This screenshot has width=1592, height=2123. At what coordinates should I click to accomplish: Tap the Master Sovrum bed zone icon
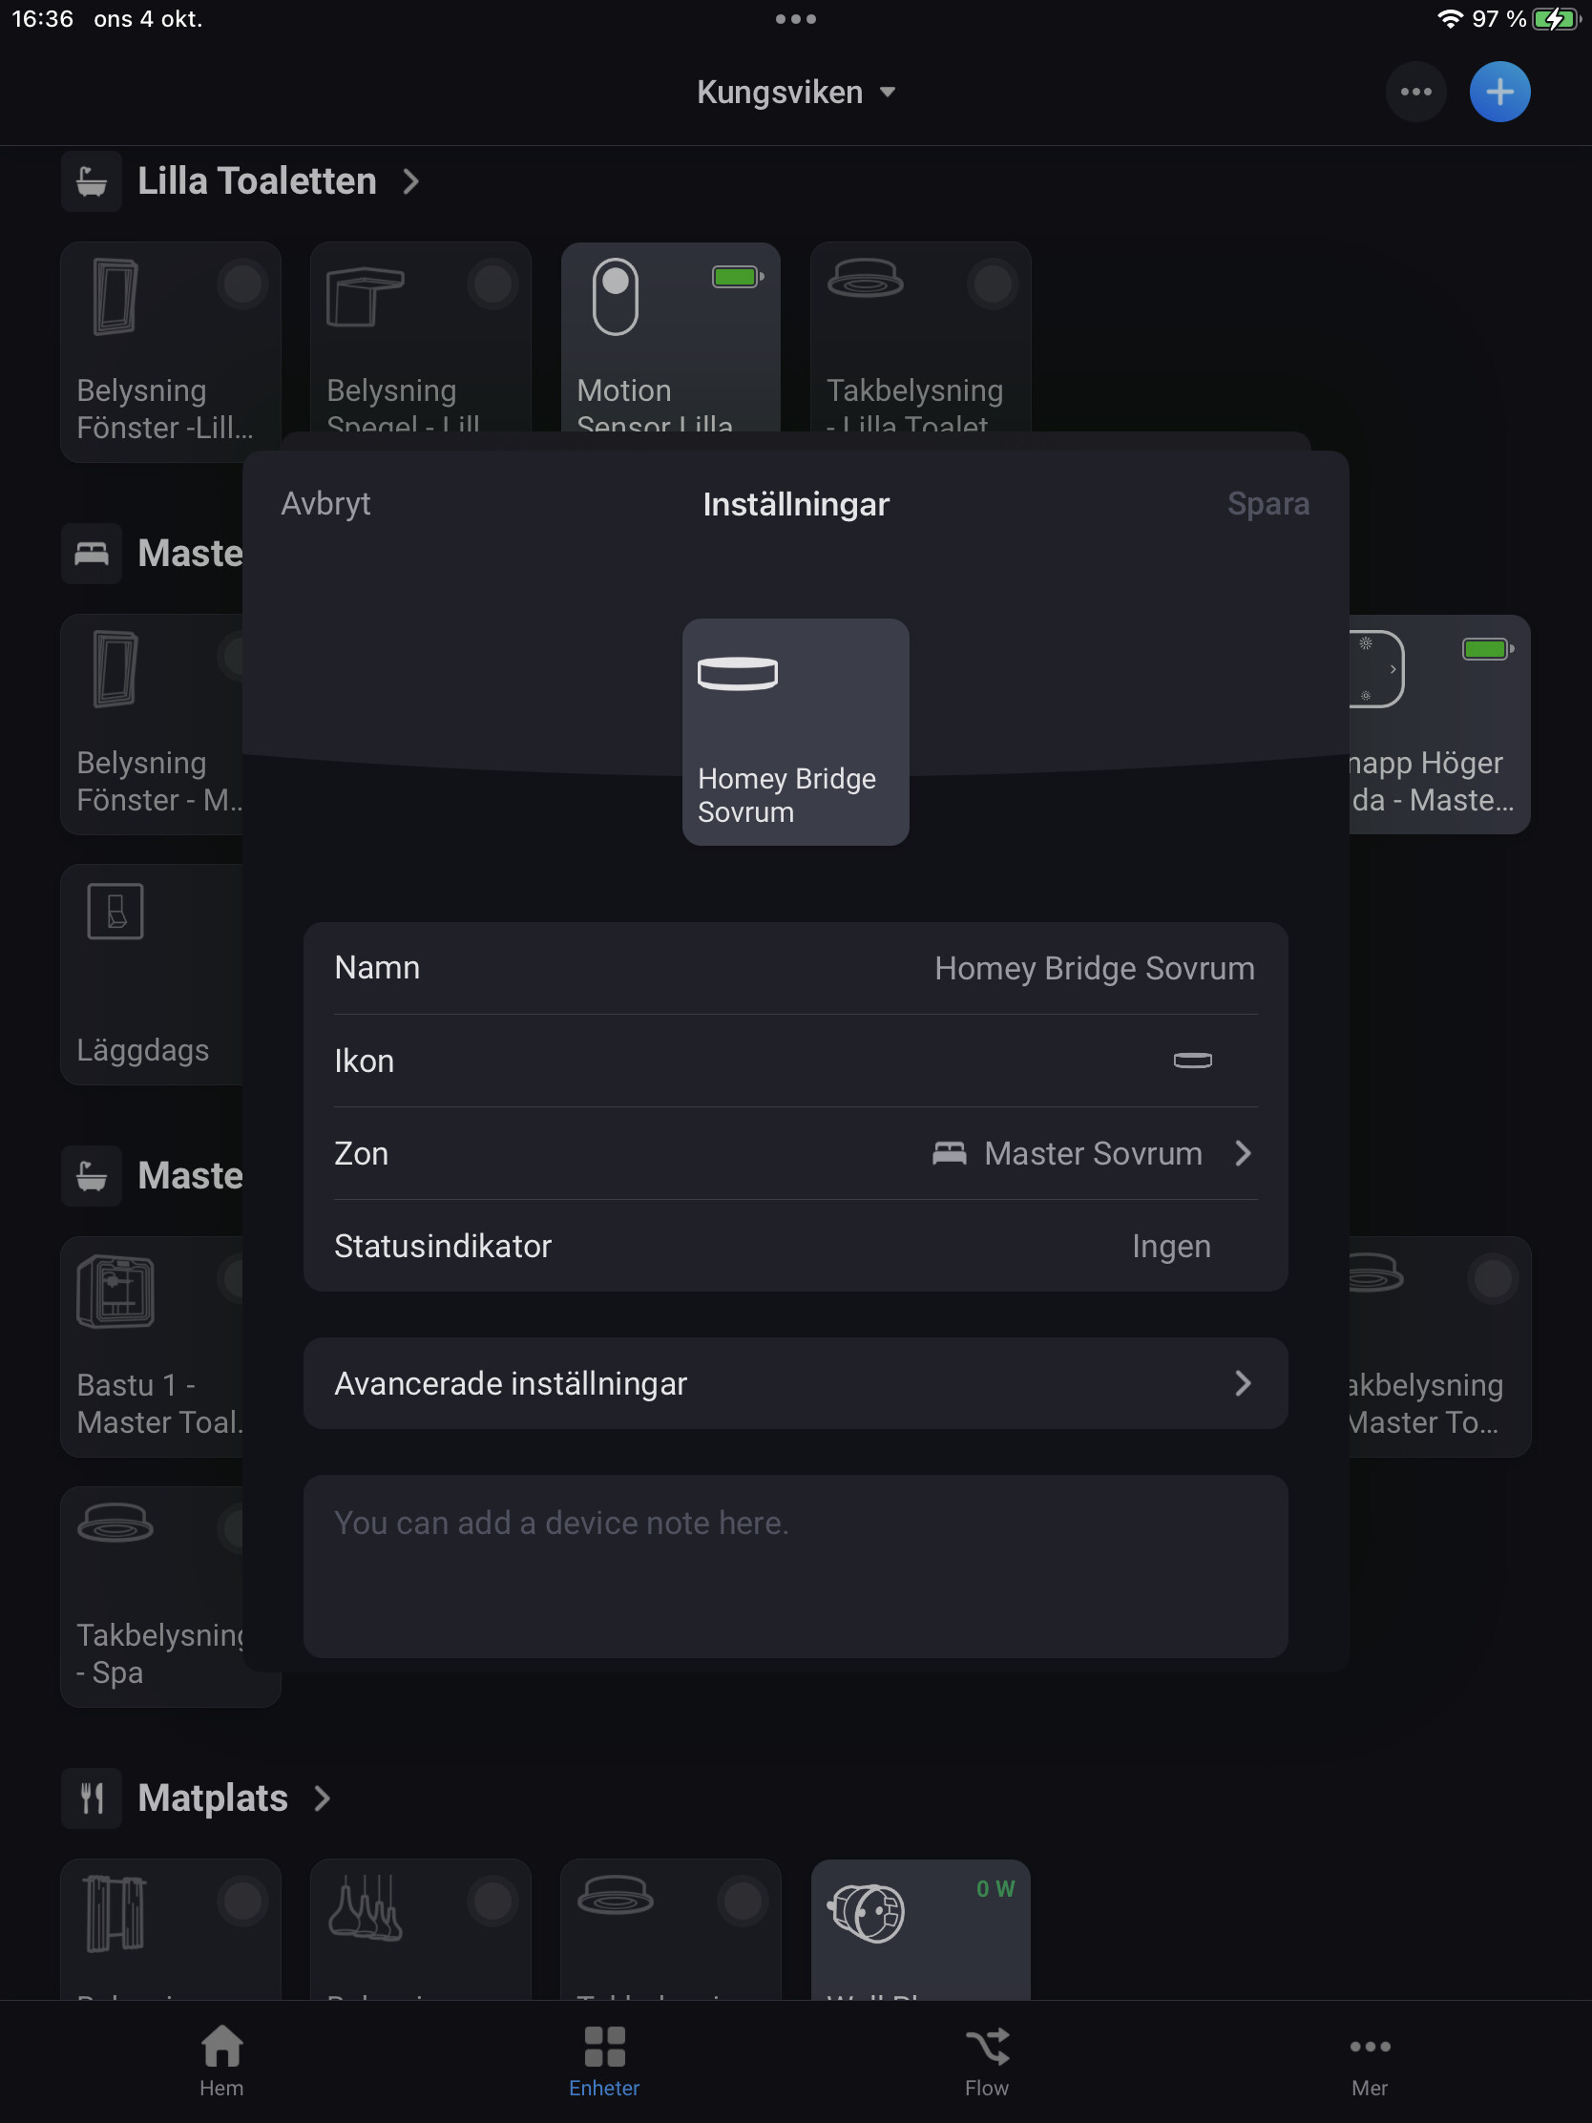(x=92, y=554)
